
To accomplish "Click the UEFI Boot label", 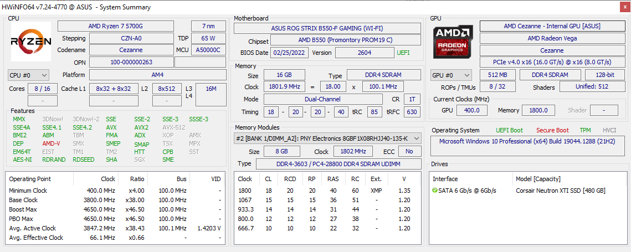I will pyautogui.click(x=510, y=130).
